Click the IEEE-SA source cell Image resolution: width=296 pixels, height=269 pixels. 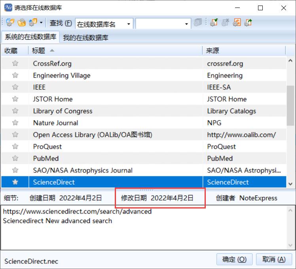coord(245,87)
